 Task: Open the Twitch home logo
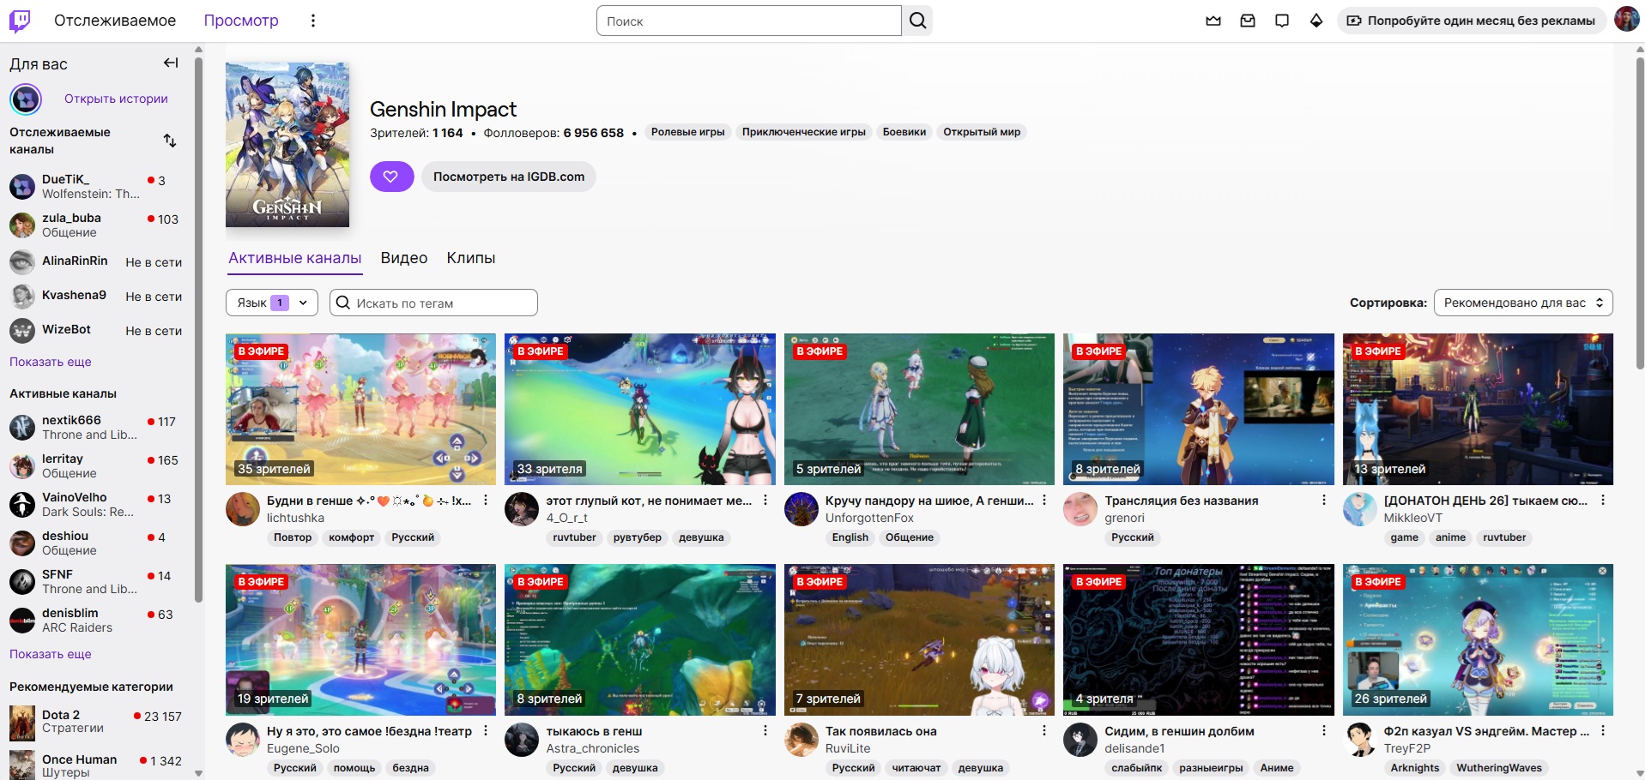click(x=20, y=21)
